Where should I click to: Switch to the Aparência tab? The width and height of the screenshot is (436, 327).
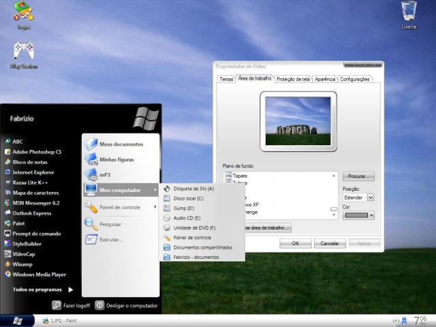pos(325,79)
